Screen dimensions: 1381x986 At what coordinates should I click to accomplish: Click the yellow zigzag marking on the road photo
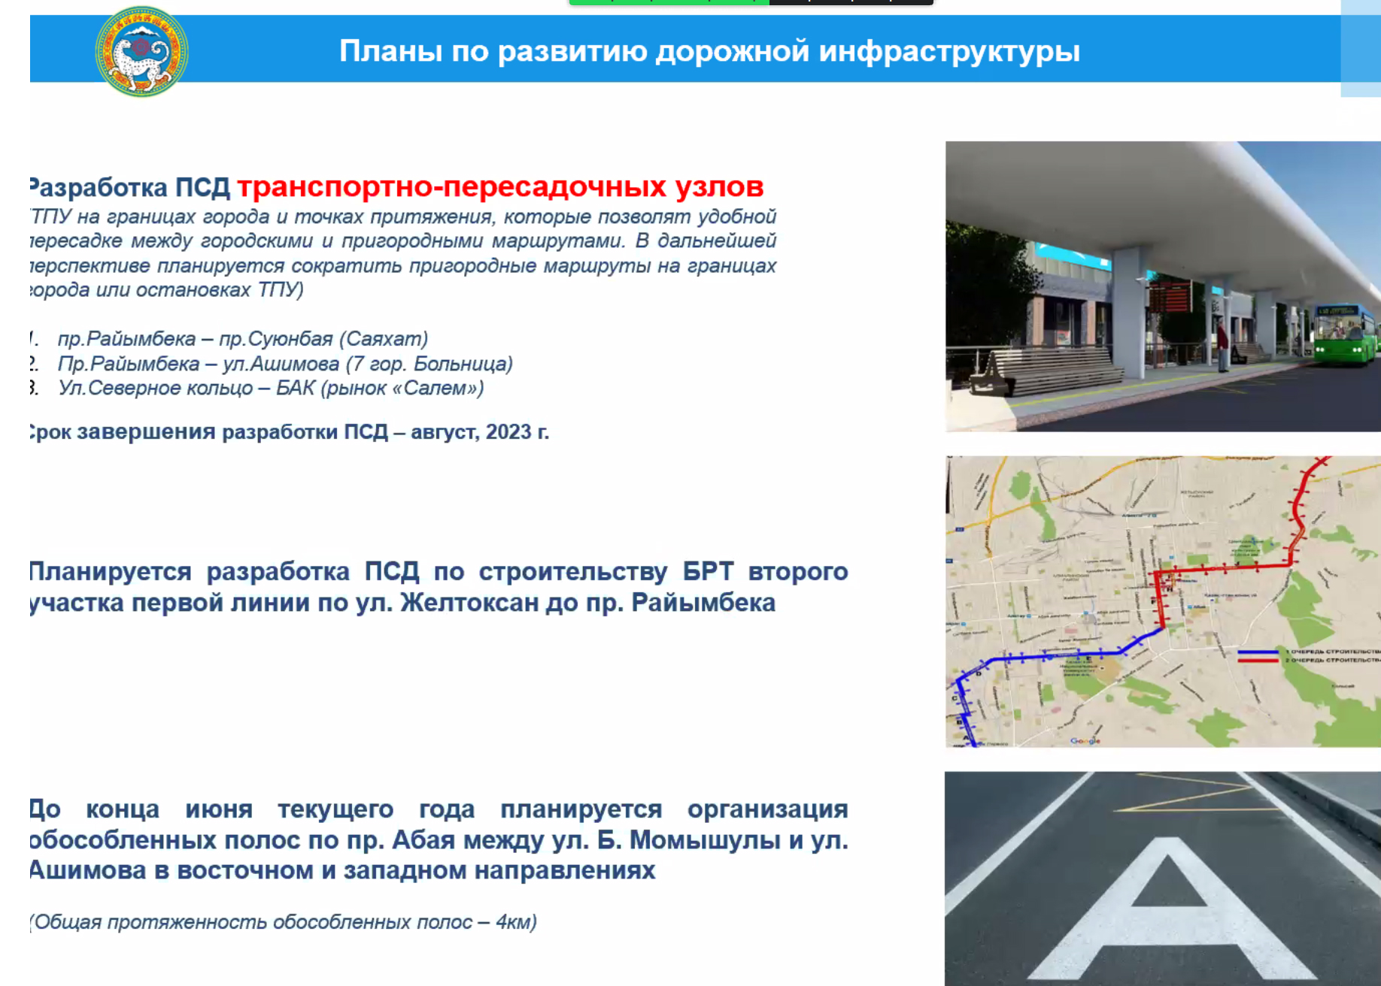1188,797
